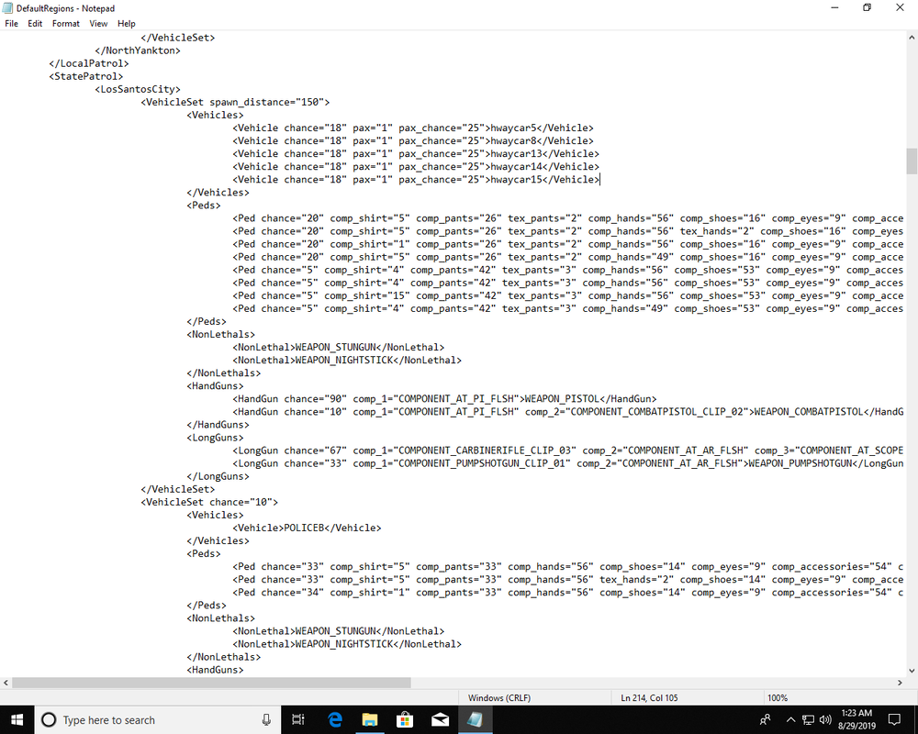Open the Mail app from the taskbar

click(x=439, y=719)
